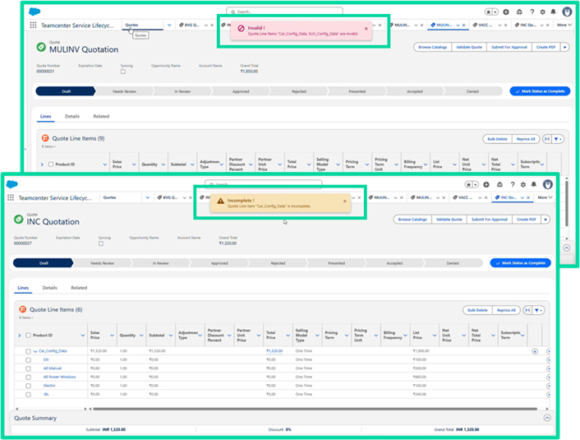Open help question mark in MULINV Quotation window

tap(532, 12)
